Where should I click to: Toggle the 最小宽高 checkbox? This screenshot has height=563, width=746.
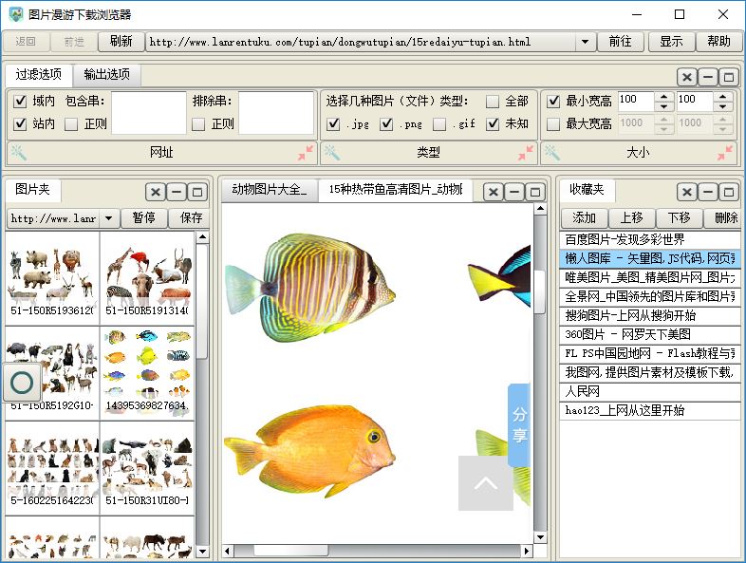point(552,101)
